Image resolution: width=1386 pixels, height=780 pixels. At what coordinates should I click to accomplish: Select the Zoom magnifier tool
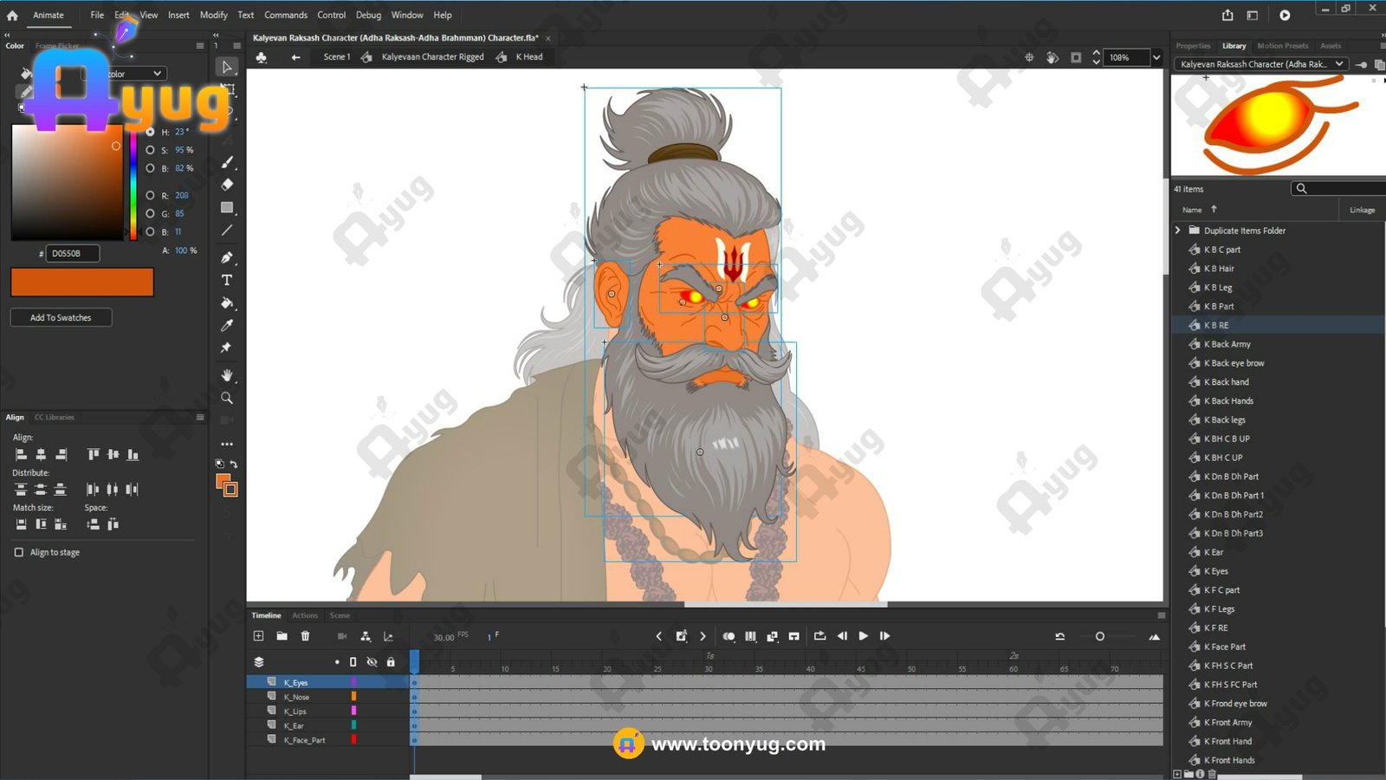coord(227,398)
